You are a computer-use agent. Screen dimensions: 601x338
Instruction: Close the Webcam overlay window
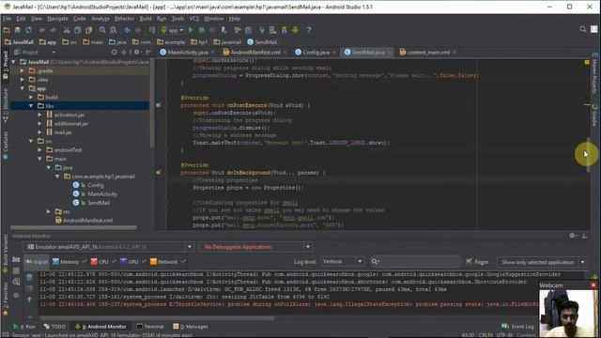(593, 285)
